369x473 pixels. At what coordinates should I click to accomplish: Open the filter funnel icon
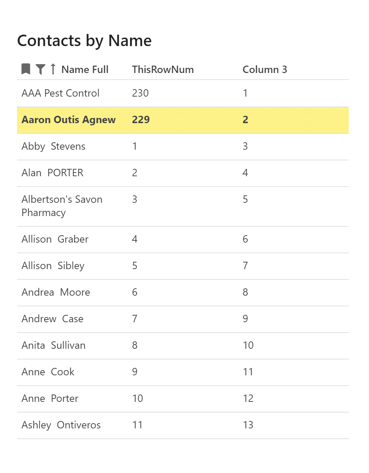[x=40, y=69]
